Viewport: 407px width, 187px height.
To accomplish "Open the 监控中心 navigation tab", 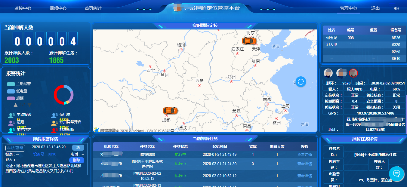I will [x=23, y=8].
